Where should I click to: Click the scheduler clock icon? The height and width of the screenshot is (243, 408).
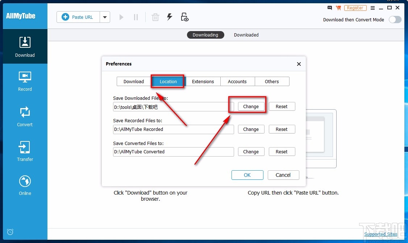10,231
